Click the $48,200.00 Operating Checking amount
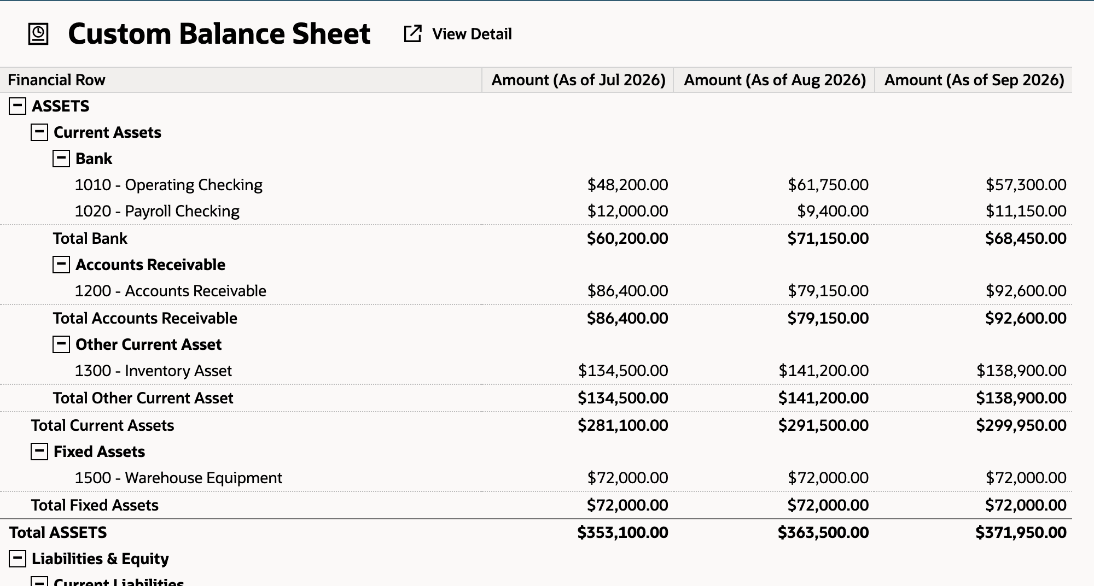 pos(627,185)
